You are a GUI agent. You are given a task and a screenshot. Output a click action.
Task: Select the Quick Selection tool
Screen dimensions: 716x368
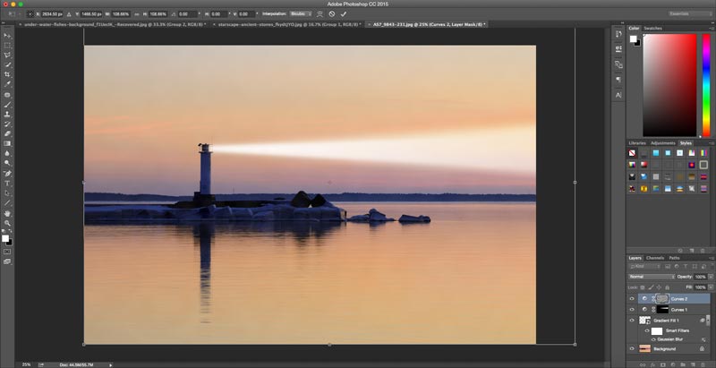[x=7, y=64]
